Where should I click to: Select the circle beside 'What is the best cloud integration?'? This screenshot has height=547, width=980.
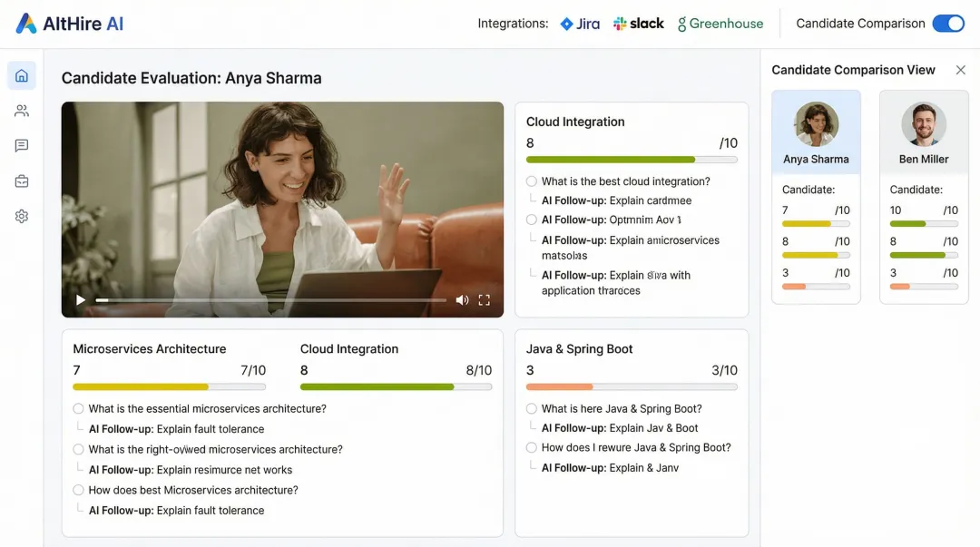coord(531,181)
